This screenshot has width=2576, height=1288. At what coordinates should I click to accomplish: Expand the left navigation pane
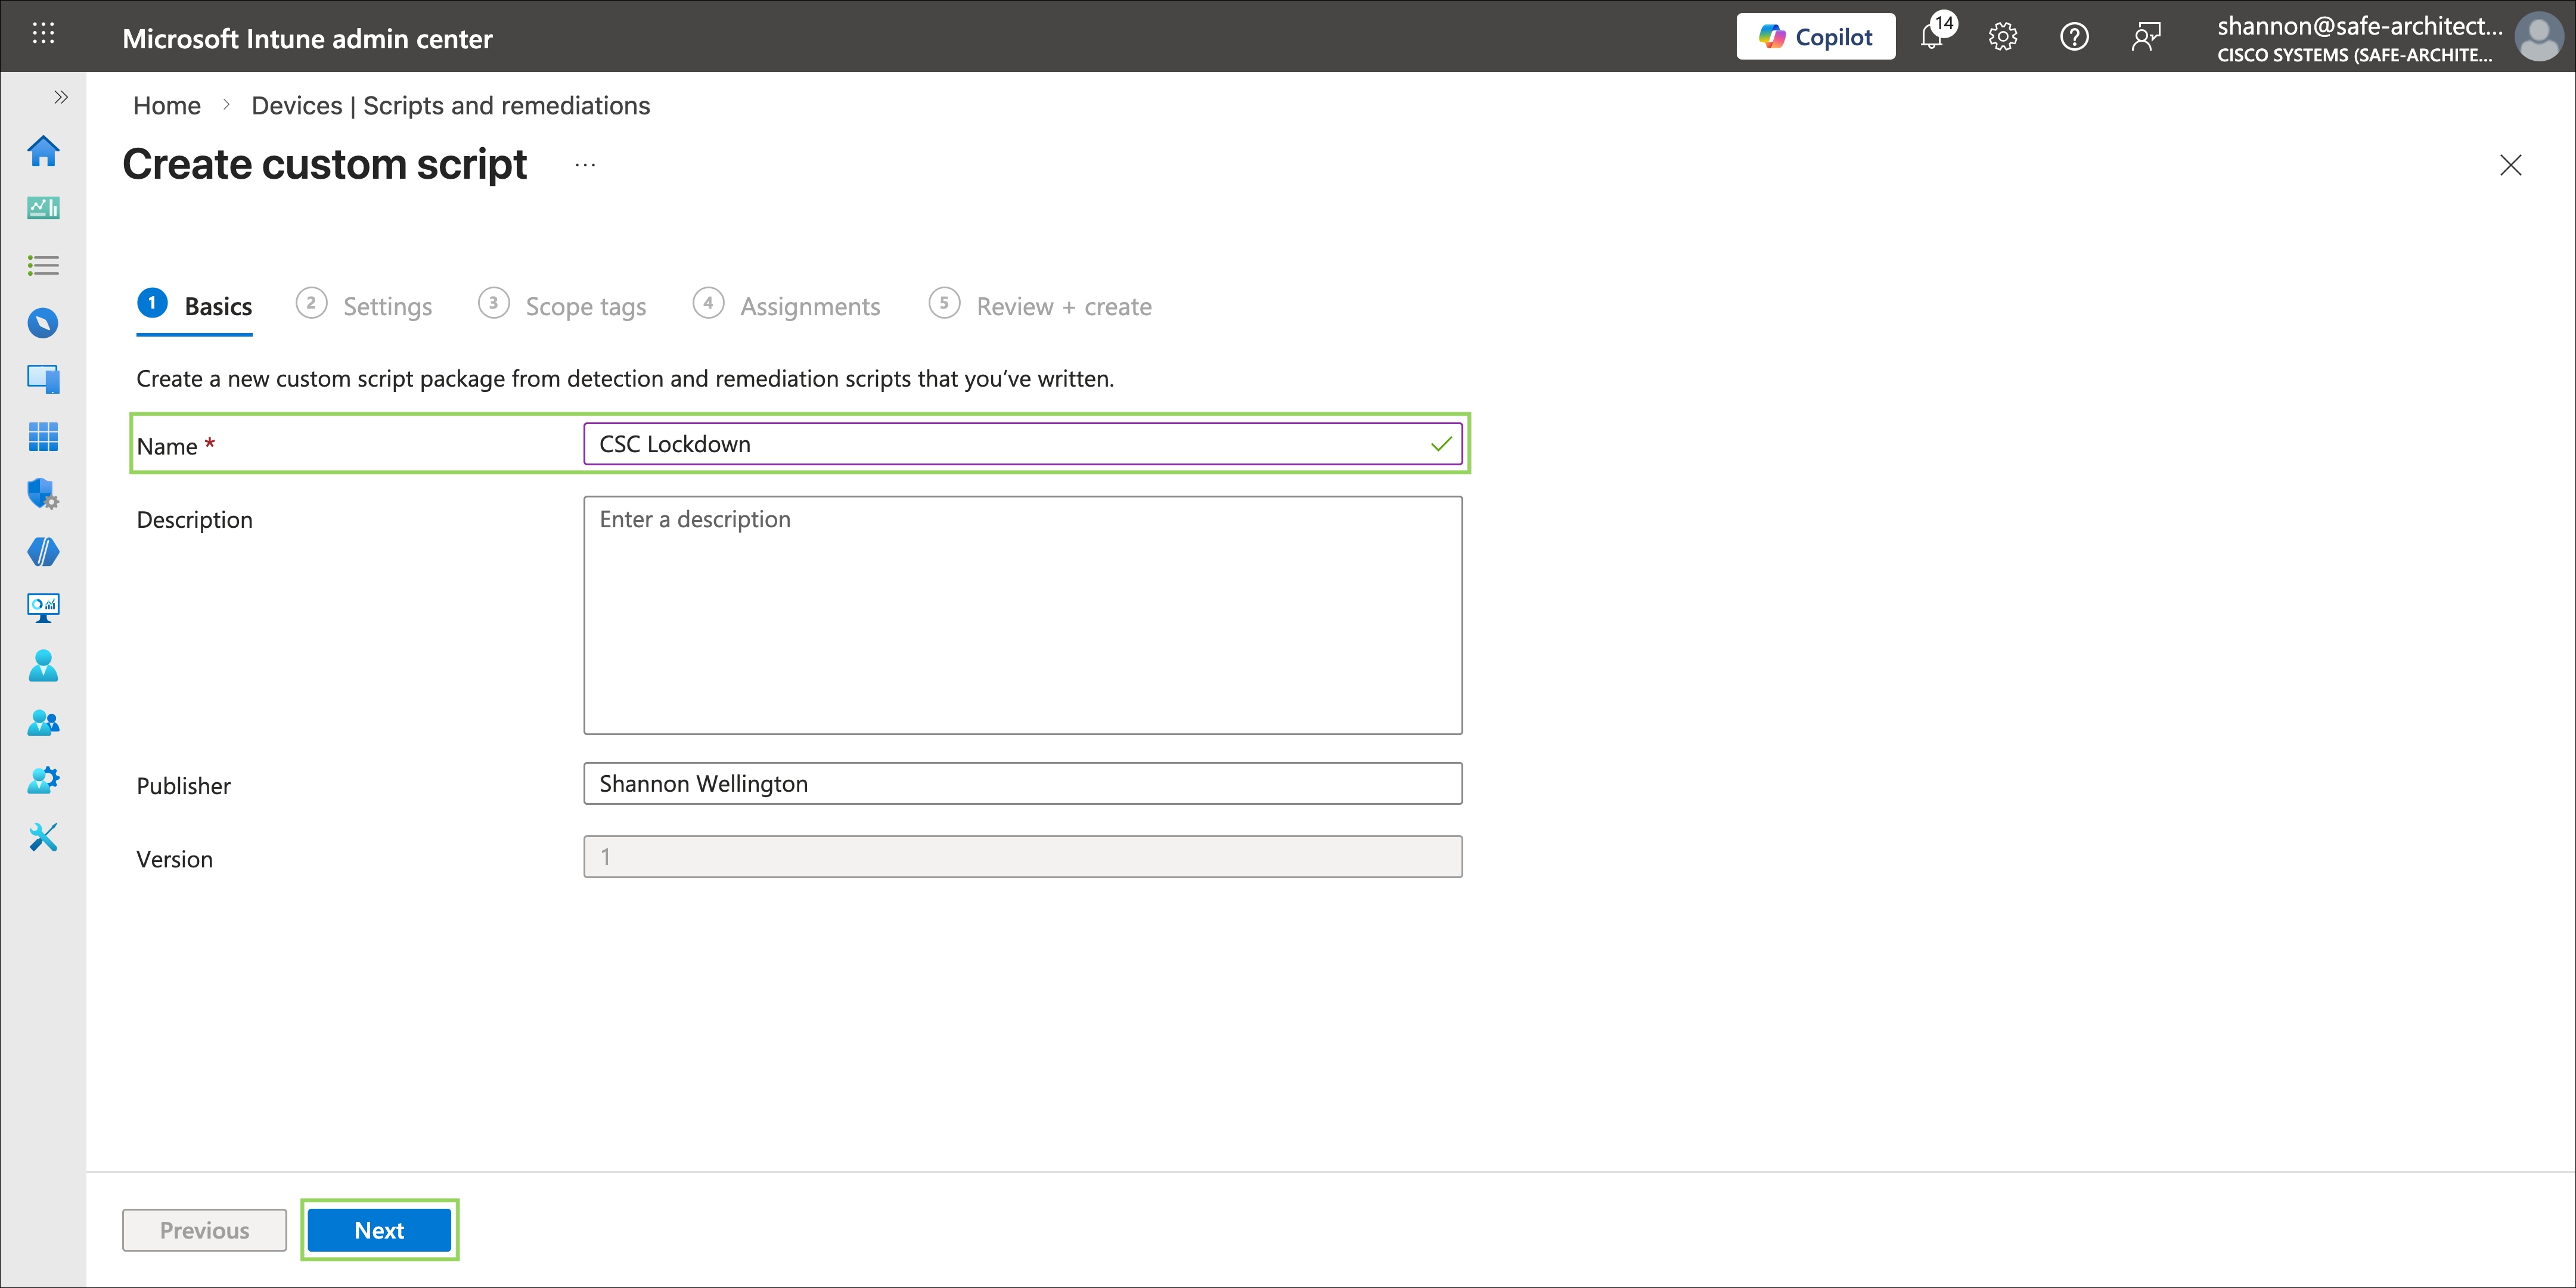point(61,97)
